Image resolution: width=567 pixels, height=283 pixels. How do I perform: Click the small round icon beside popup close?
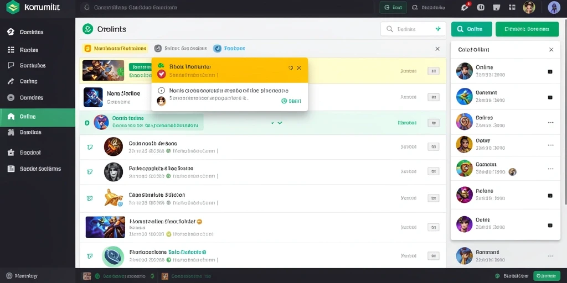coord(290,68)
